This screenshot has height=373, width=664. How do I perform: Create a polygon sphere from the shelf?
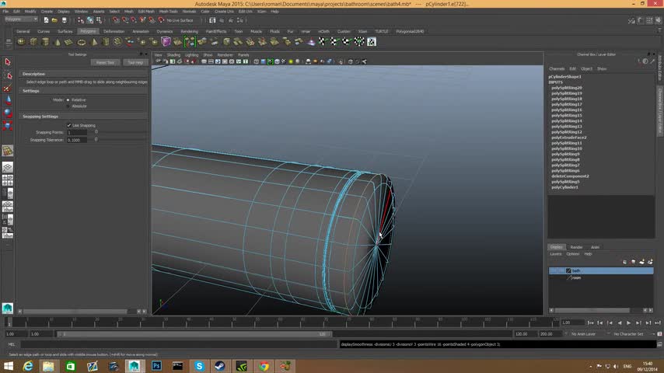pos(21,41)
